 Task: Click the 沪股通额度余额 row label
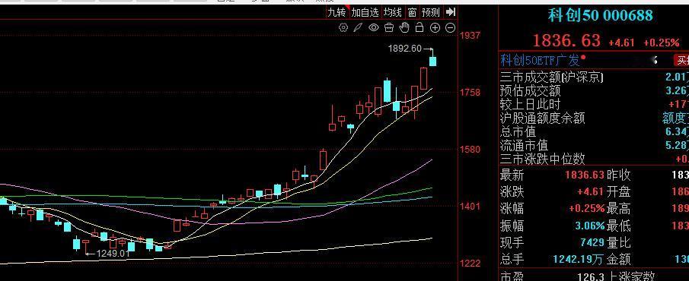tap(543, 118)
